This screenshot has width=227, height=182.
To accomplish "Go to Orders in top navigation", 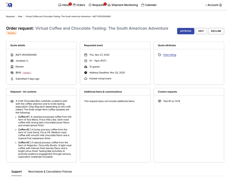I will click(x=79, y=5).
